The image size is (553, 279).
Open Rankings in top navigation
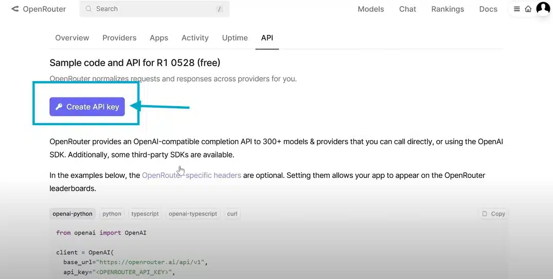coord(448,9)
